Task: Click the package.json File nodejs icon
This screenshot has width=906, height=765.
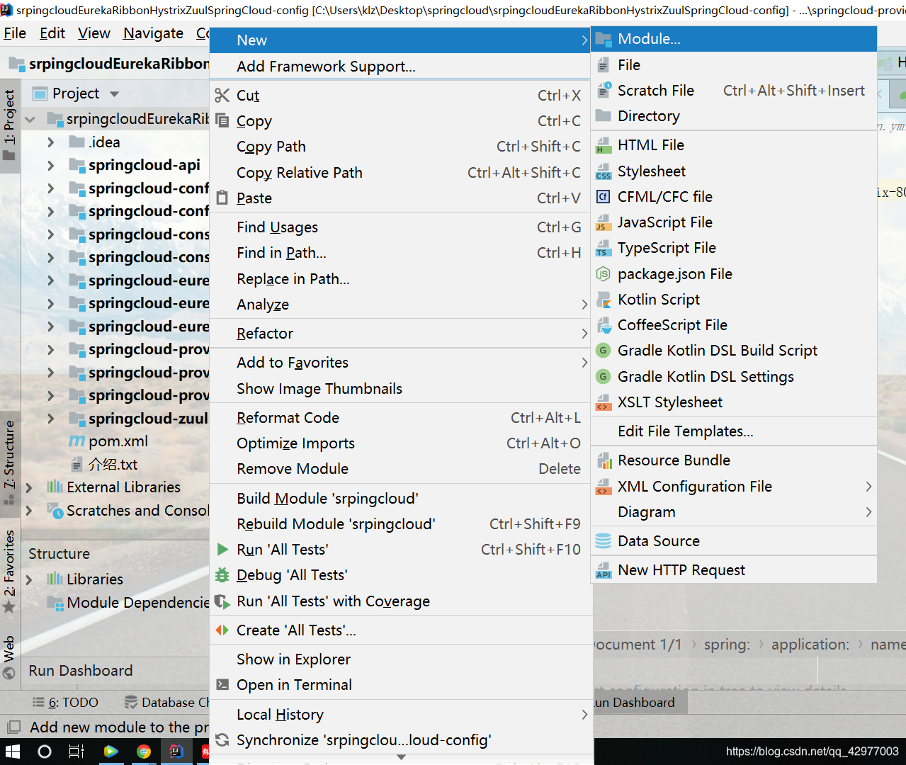Action: pos(604,273)
